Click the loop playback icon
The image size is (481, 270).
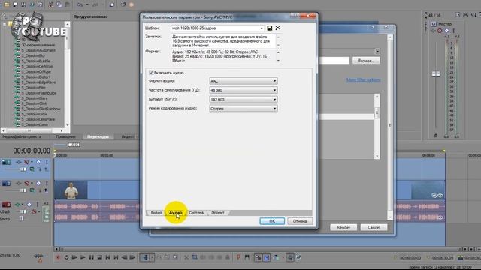tap(66, 257)
